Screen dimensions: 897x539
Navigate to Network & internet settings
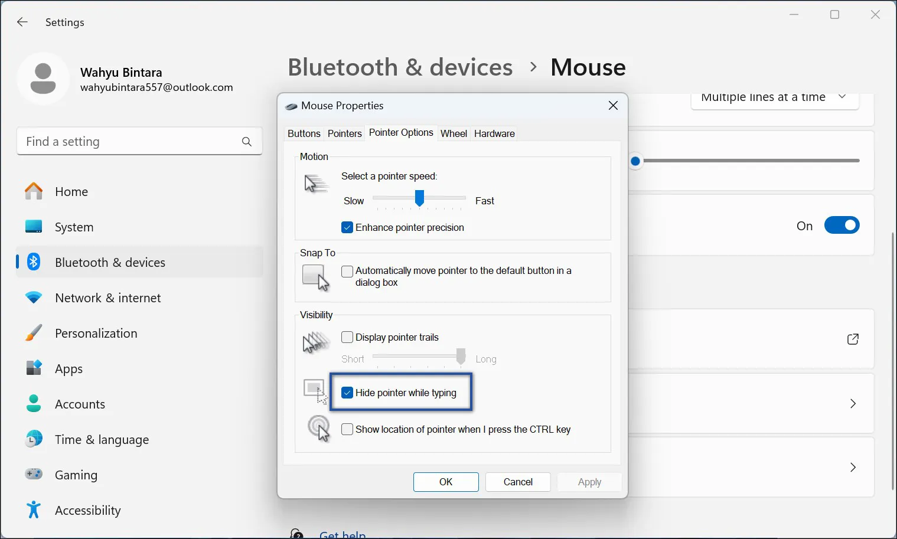pos(107,298)
